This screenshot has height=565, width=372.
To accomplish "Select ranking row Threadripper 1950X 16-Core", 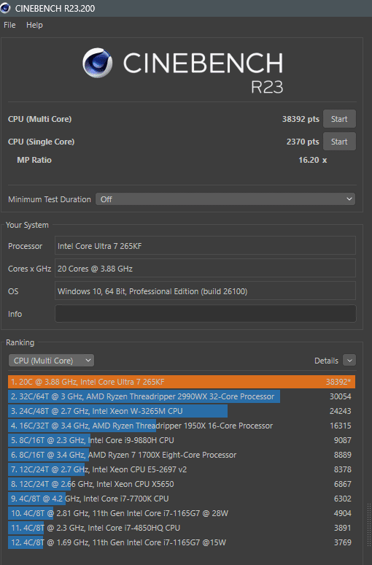I will point(182,426).
